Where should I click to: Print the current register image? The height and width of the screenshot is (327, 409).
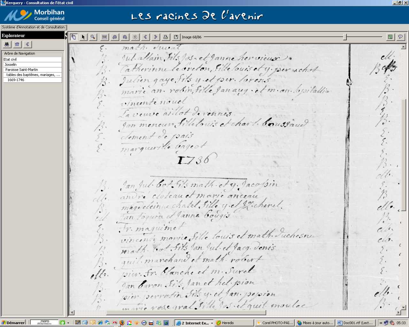click(x=166, y=37)
